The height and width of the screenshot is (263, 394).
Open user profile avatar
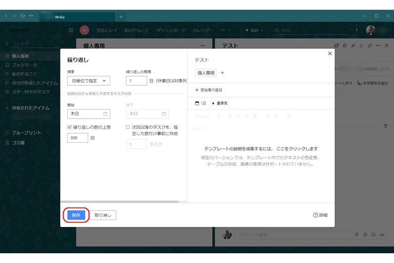pos(370,30)
